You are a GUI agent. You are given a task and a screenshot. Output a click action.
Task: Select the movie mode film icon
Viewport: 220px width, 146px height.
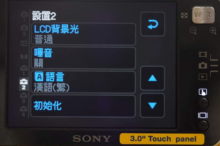click(x=203, y=54)
